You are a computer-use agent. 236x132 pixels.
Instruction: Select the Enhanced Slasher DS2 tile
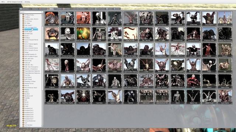click(83, 50)
